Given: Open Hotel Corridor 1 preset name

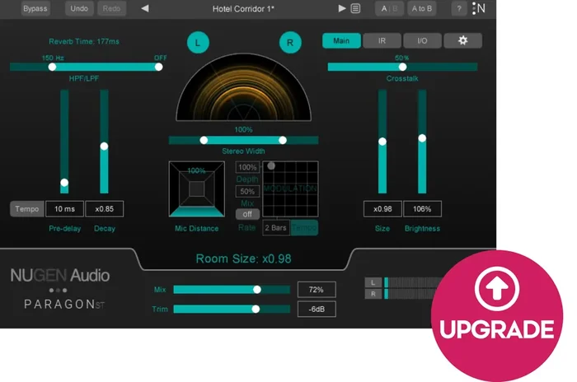Looking at the screenshot, I should pos(243,9).
